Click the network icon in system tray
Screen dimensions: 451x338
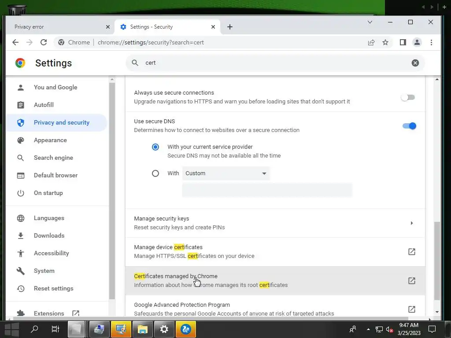click(x=379, y=329)
